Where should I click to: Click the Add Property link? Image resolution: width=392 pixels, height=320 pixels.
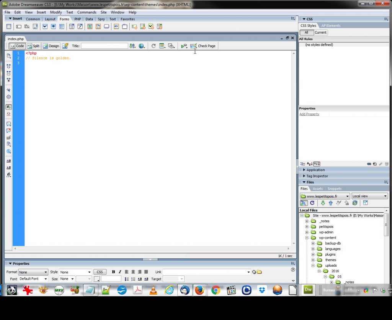pyautogui.click(x=309, y=114)
